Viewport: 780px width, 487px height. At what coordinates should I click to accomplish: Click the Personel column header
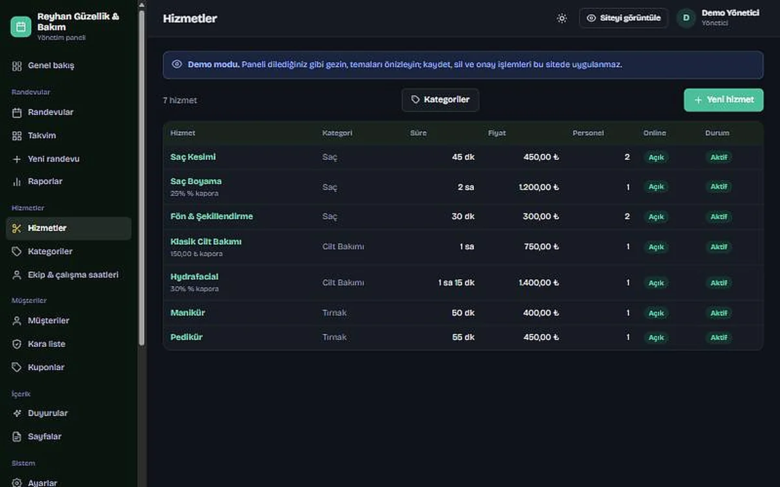pyautogui.click(x=588, y=133)
